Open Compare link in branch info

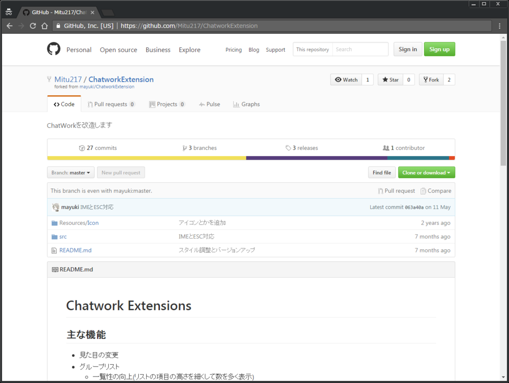pyautogui.click(x=435, y=191)
